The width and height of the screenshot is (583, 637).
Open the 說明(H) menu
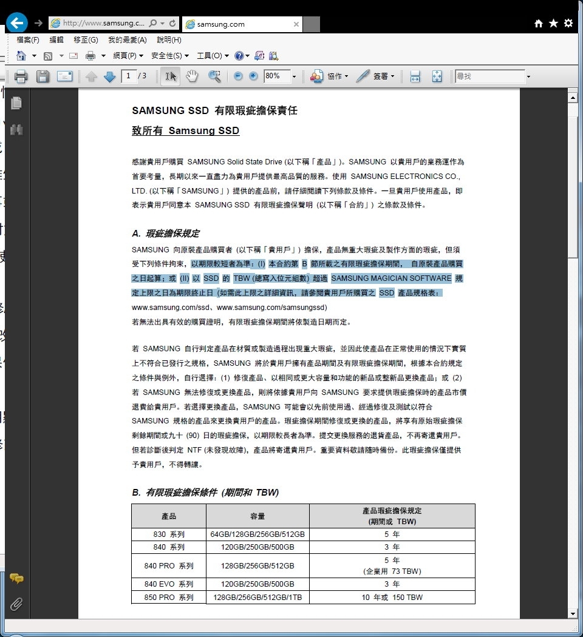[x=169, y=40]
